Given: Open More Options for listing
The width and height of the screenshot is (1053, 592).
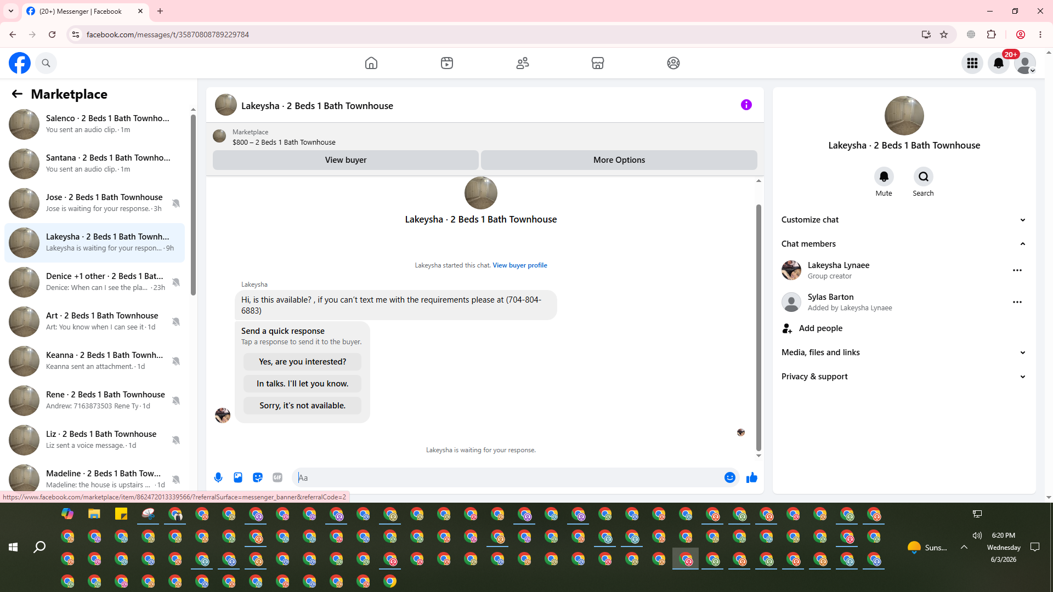Looking at the screenshot, I should [619, 160].
